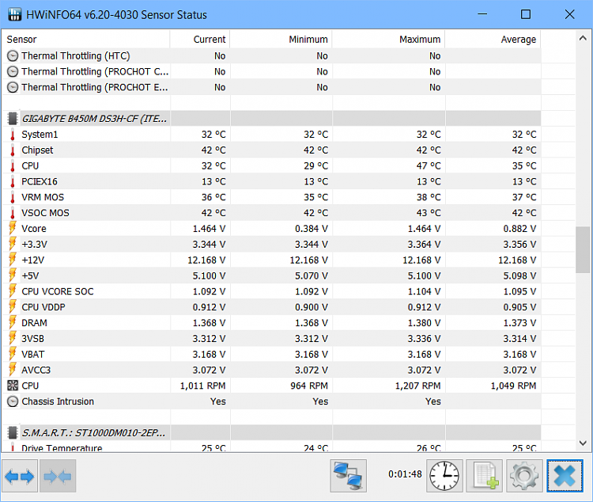This screenshot has width=593, height=502.
Task: Select the Thermal Throttling (PROCHOT E... row
Action: [x=271, y=88]
